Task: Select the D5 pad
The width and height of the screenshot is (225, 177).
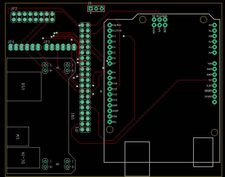Action: (110, 52)
